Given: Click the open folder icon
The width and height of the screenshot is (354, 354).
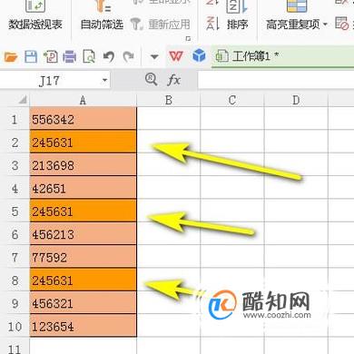Looking at the screenshot, I should click(x=11, y=56).
